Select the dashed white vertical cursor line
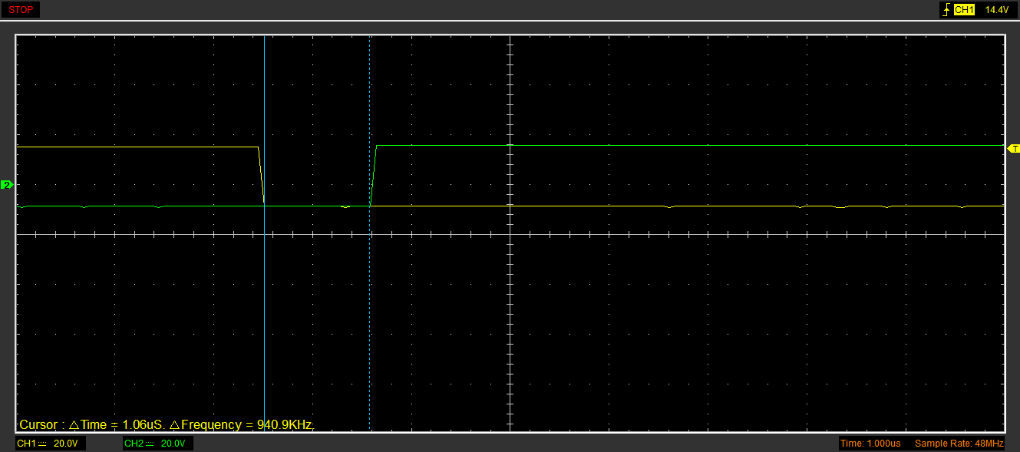This screenshot has height=452, width=1020. tap(370, 307)
